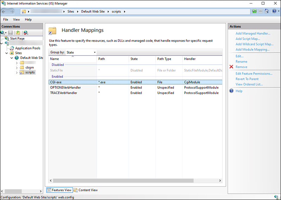Screen dimensions: 281x200
Task: Click Add Wildcard Script Map link
Action: pos(254,44)
